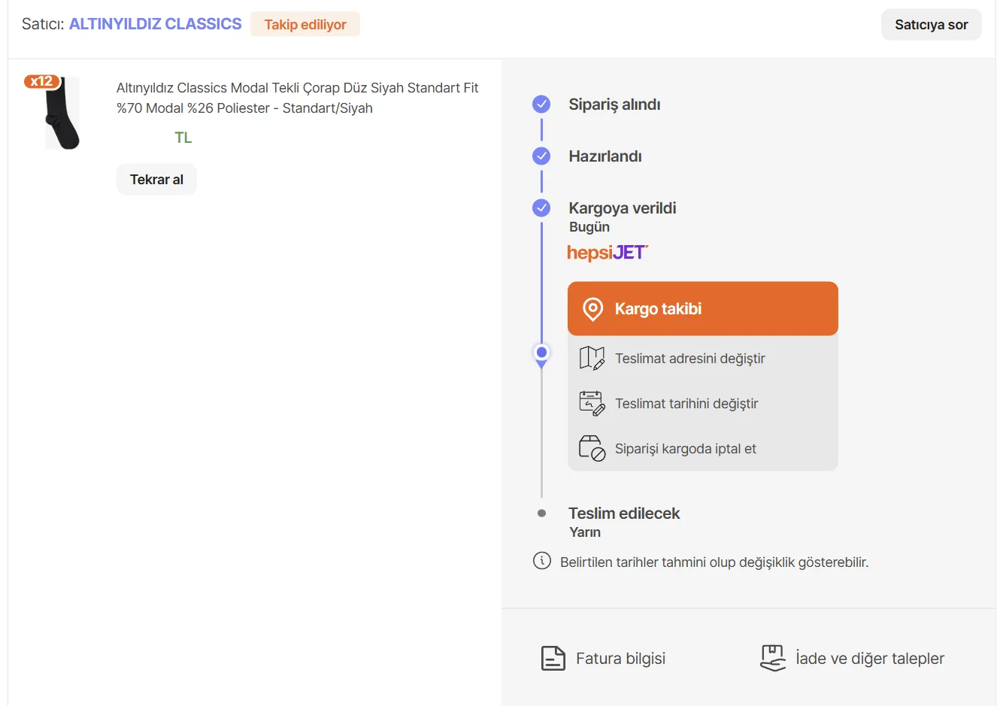Screen dimensions: 1006x706
Task: Click the Belirtilen tarihler tahmini disclaimer text
Action: coord(714,562)
